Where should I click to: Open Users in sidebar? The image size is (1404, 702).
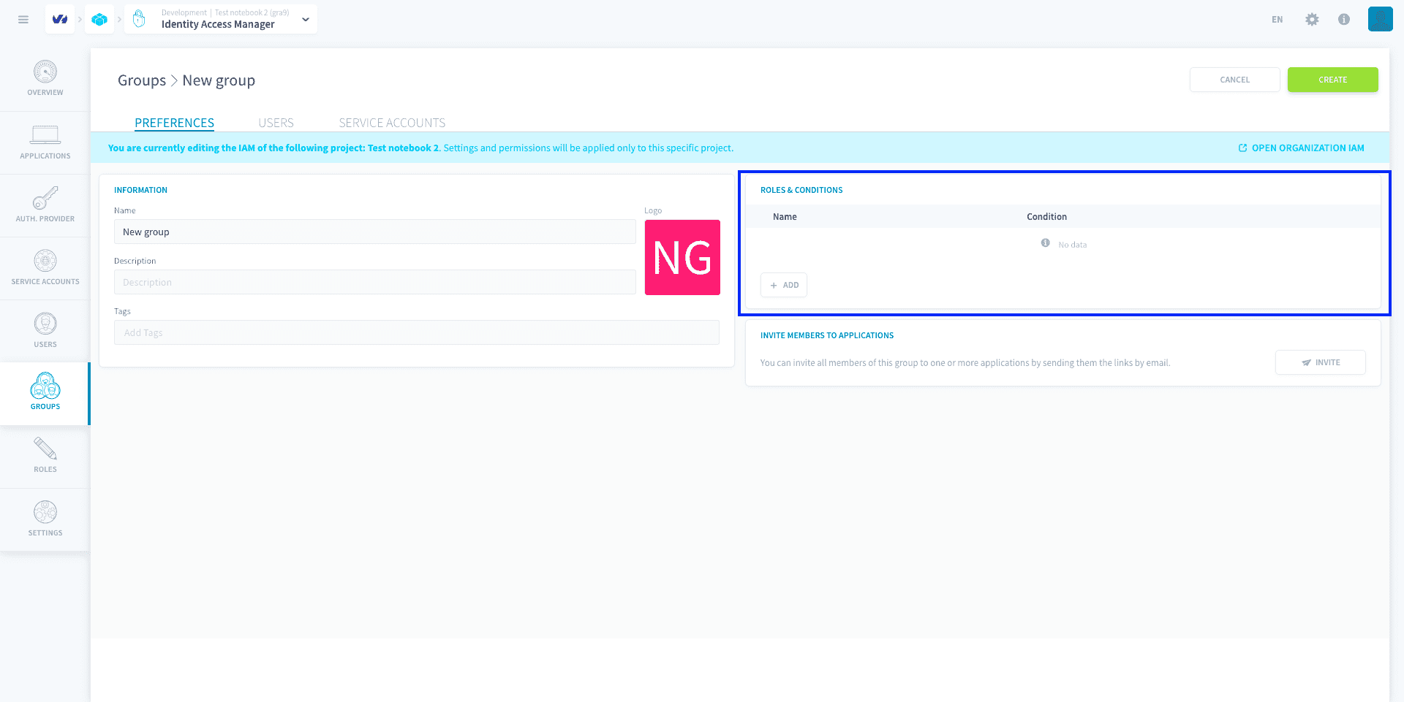45,331
